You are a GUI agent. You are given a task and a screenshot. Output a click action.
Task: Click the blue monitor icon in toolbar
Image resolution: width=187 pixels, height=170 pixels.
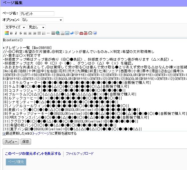pos(95,33)
